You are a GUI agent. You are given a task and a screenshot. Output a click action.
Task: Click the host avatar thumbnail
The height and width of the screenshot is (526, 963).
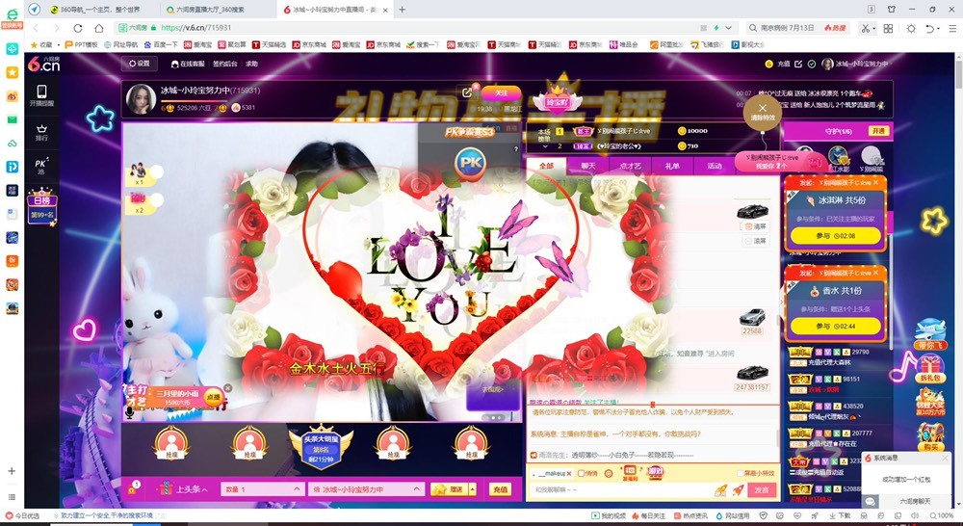click(141, 99)
